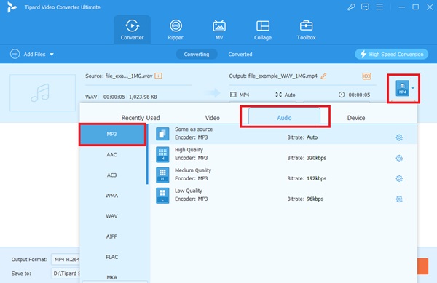437x283 pixels.
Task: Choose the High Quality MP3 preset
Action: coord(284,154)
